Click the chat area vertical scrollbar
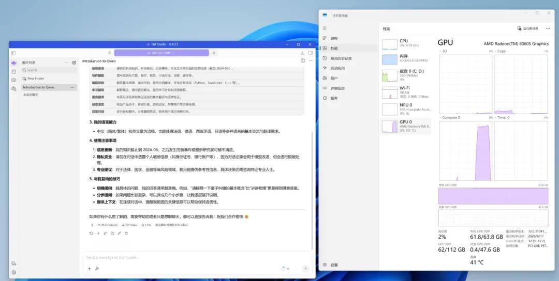This screenshot has width=559, height=281. pyautogui.click(x=313, y=190)
